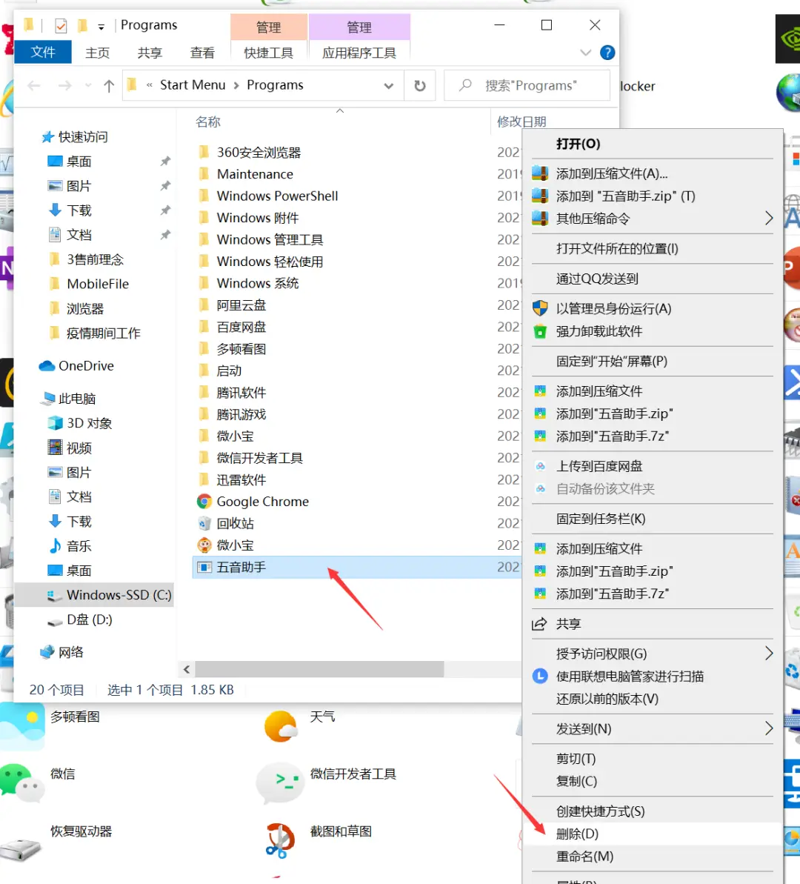
Task: Open the 快捷工具 tab
Action: click(x=268, y=53)
